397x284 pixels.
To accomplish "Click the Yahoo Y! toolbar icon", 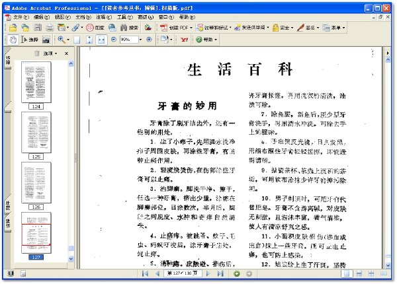I will [185, 40].
